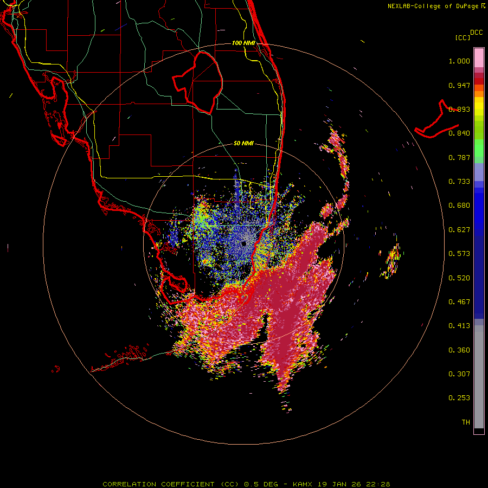This screenshot has width=488, height=488.
Task: Select the 0.413 scale value
Action: (459, 326)
